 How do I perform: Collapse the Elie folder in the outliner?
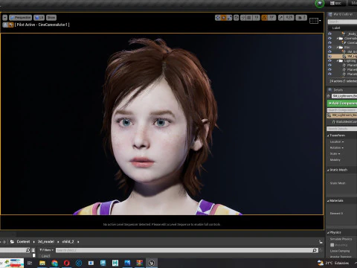[x=338, y=47]
